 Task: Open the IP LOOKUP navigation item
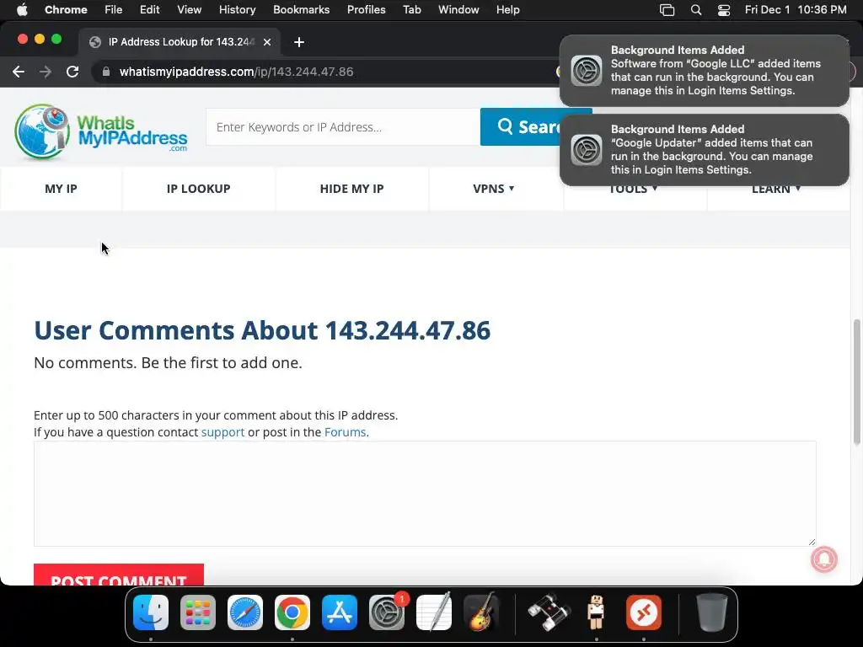point(198,189)
